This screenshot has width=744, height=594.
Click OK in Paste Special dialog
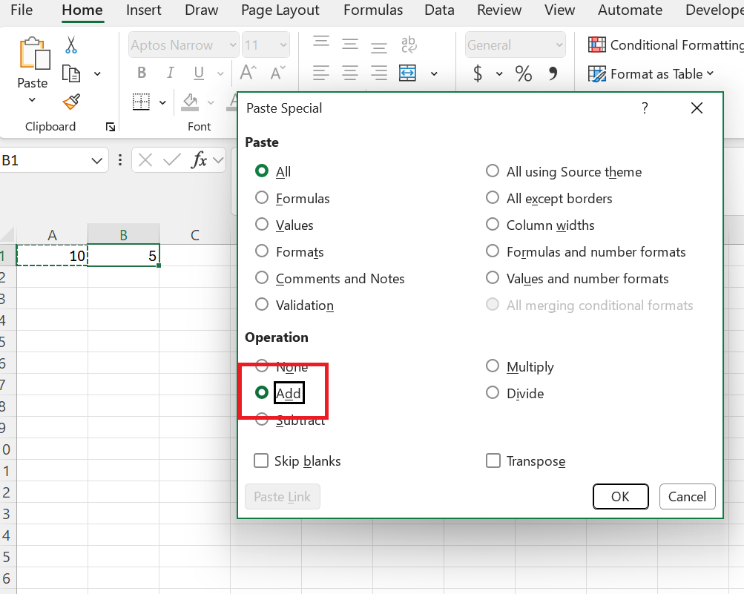[x=621, y=496]
